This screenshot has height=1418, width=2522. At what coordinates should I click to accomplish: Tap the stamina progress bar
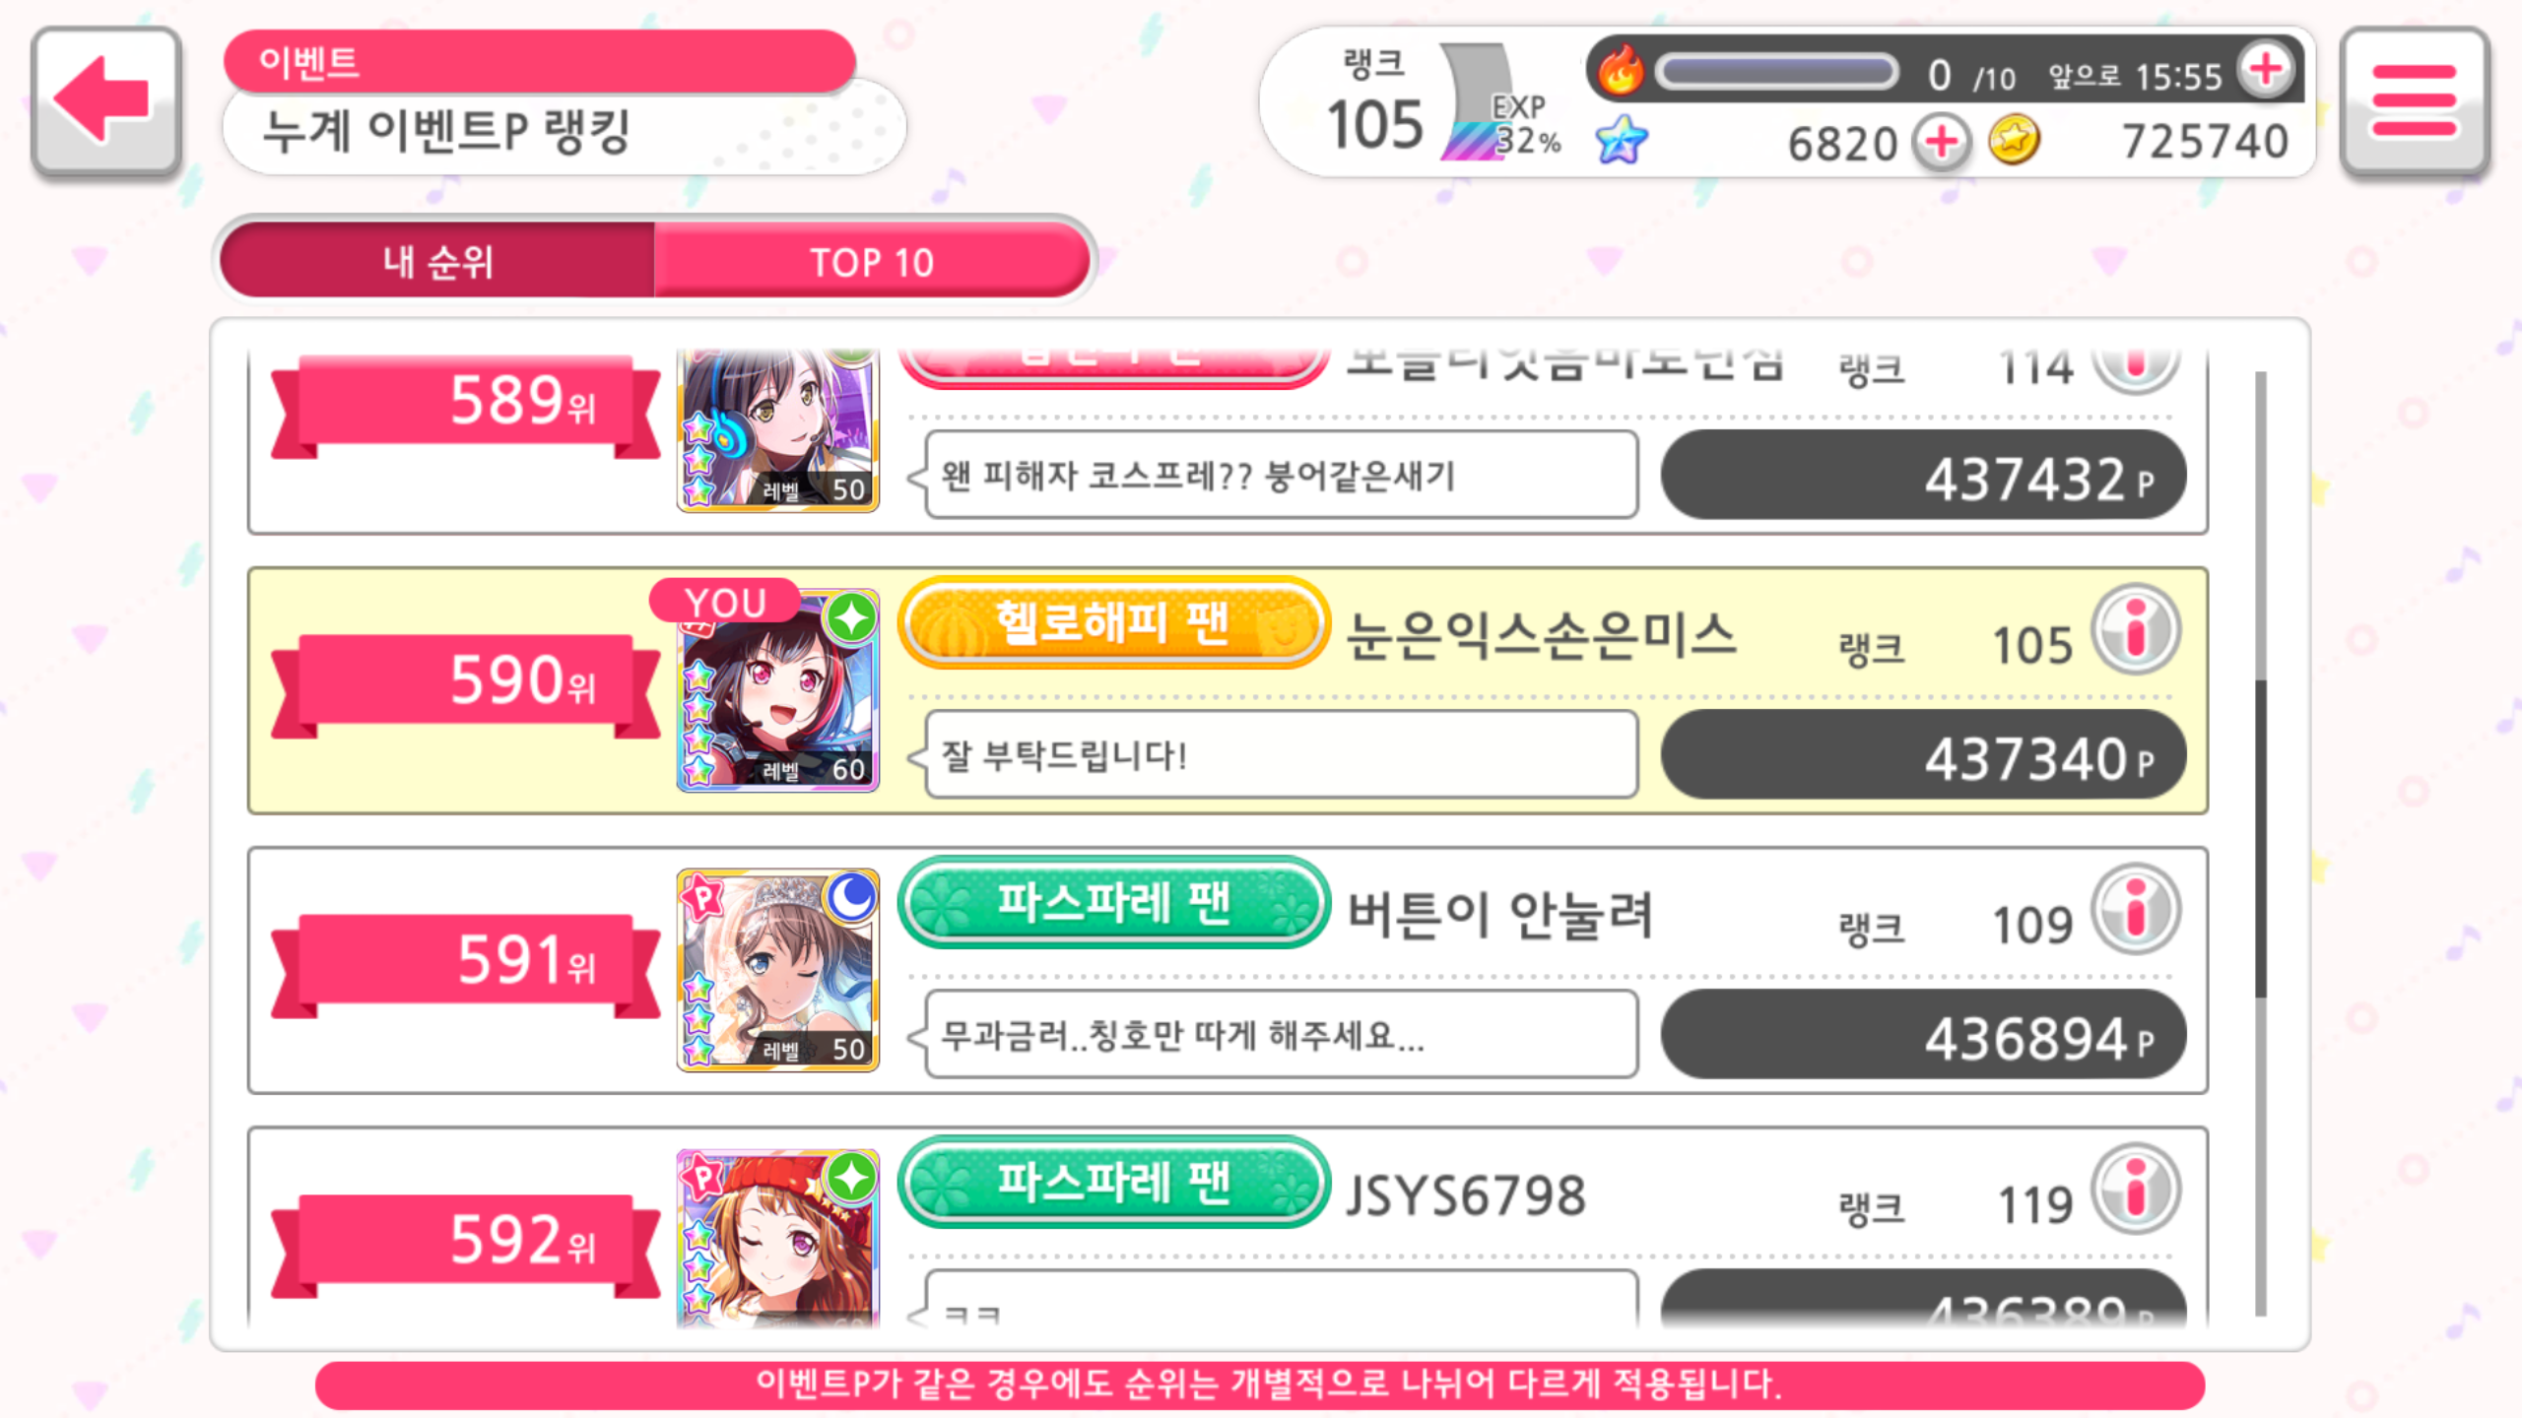pyautogui.click(x=1777, y=72)
